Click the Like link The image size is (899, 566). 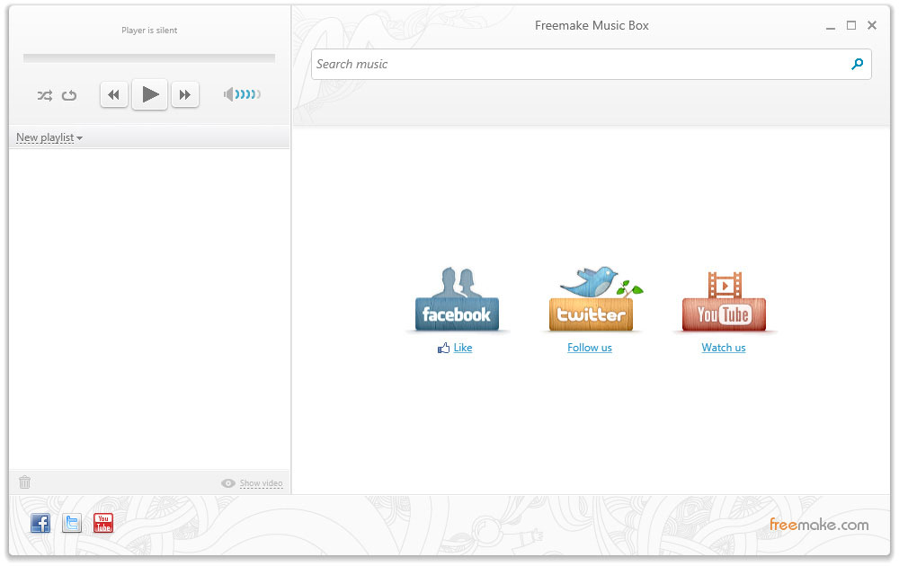click(x=462, y=348)
